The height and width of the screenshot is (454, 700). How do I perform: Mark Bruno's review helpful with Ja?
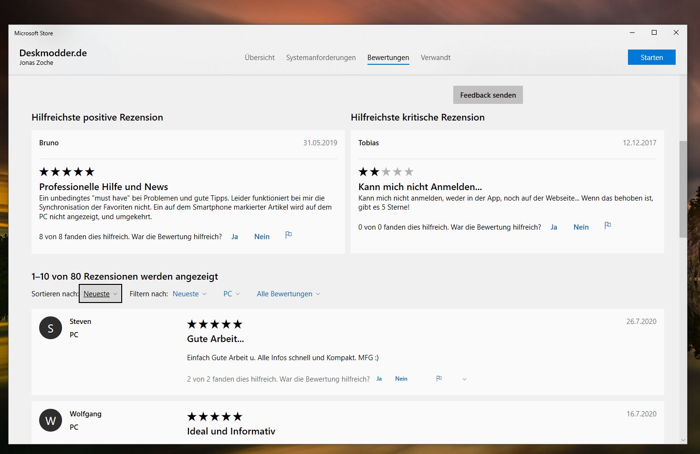(234, 237)
